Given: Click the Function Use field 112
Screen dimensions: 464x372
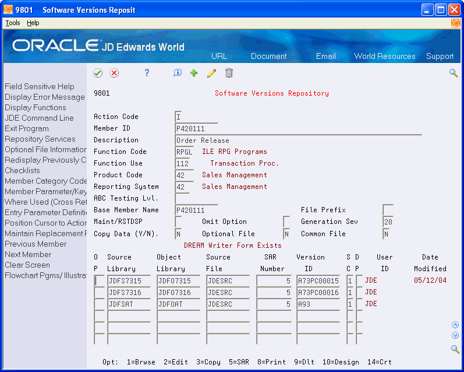Looking at the screenshot, I should [x=182, y=163].
